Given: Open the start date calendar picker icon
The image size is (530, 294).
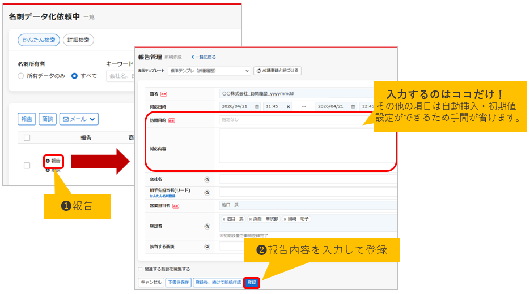Looking at the screenshot, I should tap(257, 106).
